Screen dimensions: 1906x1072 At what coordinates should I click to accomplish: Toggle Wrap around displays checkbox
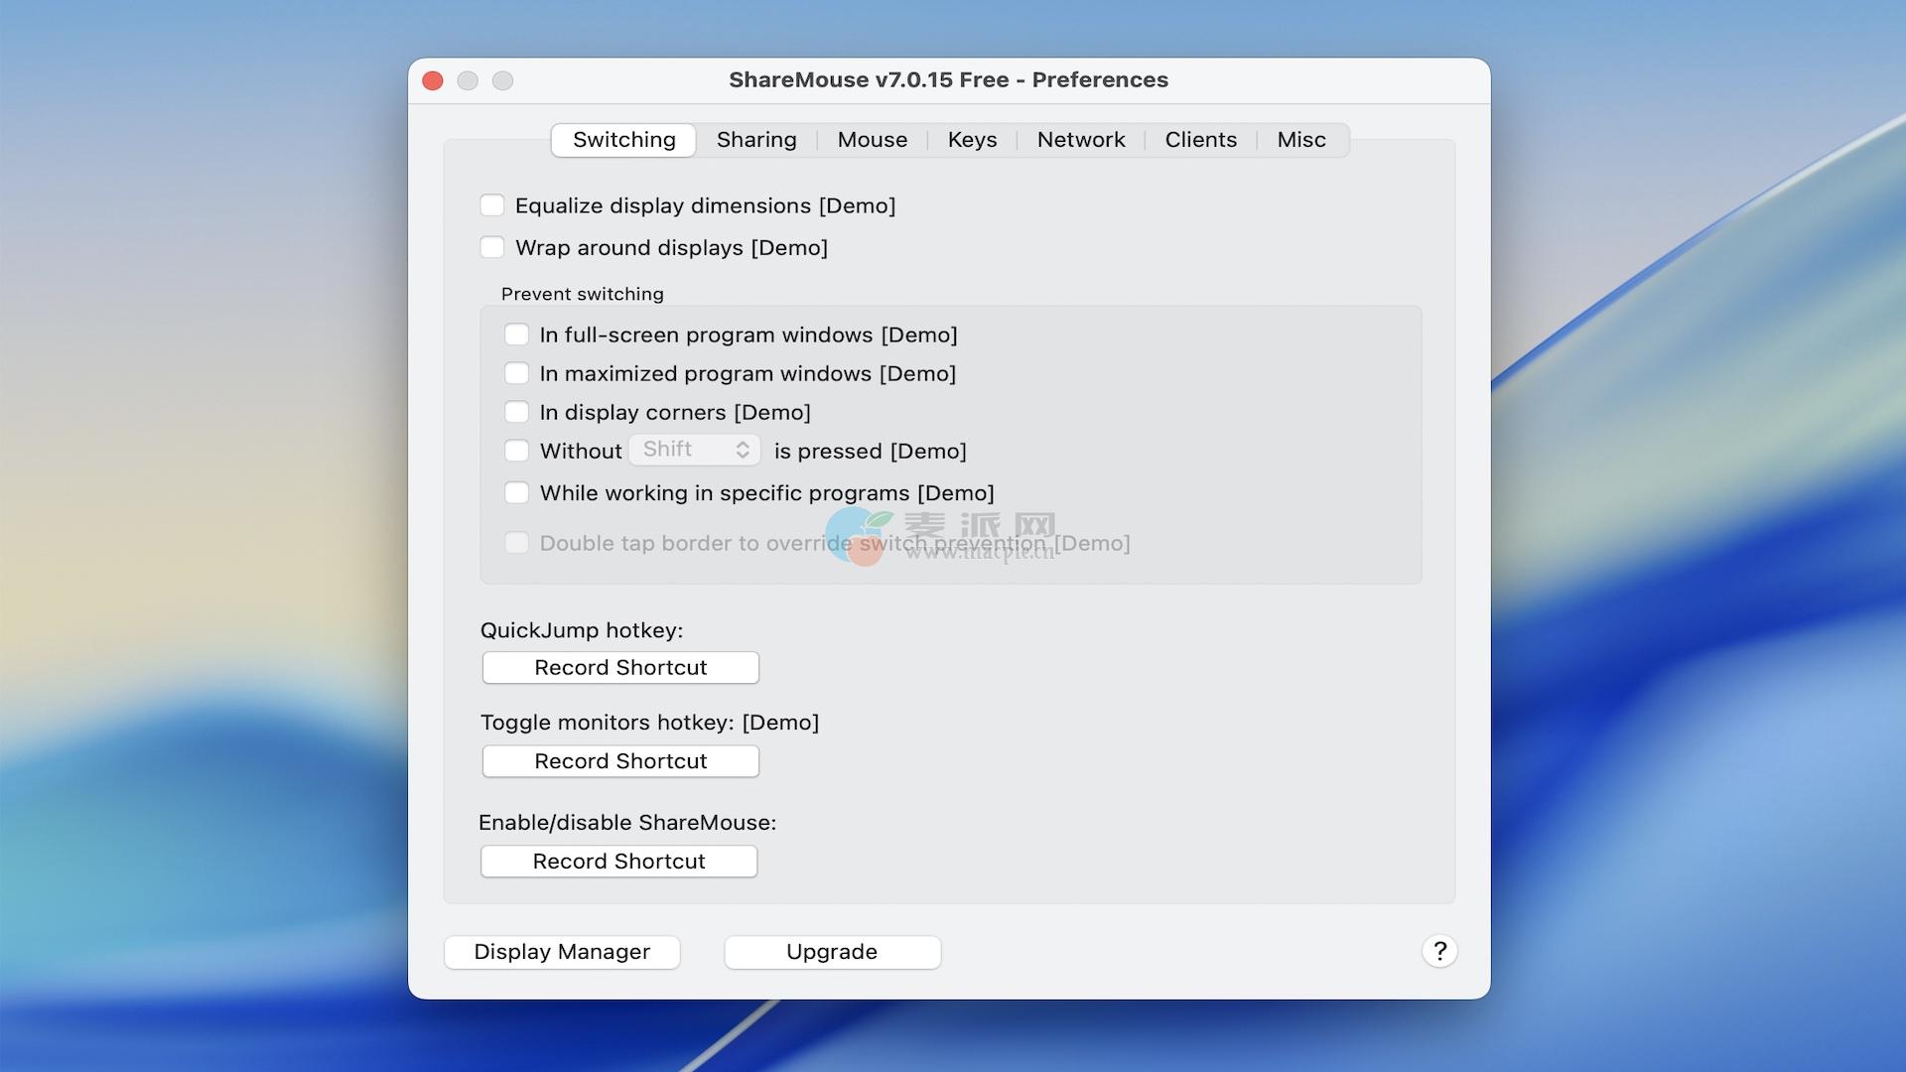coord(492,247)
